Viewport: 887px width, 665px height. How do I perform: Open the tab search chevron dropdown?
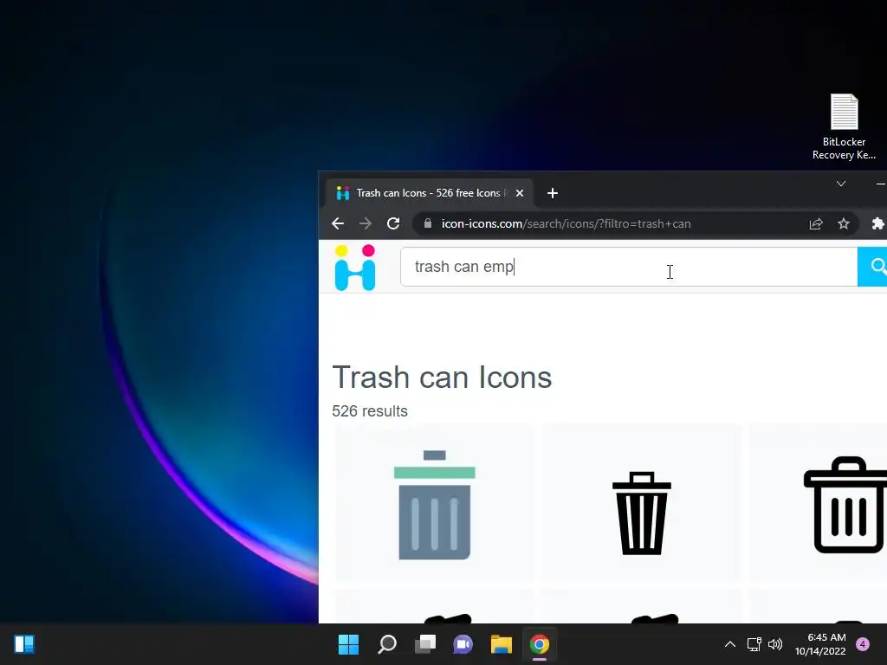click(x=841, y=184)
